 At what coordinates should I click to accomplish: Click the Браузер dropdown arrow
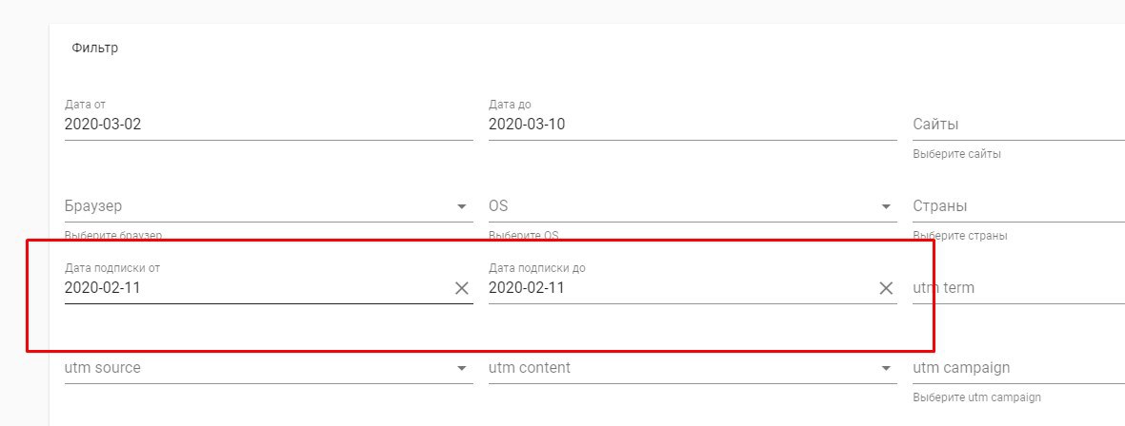461,207
